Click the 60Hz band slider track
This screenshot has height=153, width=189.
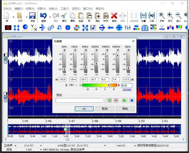[64, 62]
